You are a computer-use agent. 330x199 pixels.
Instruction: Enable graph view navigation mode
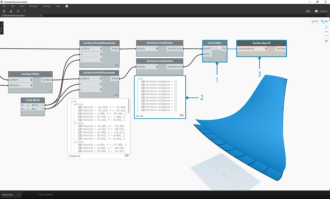click(x=324, y=21)
